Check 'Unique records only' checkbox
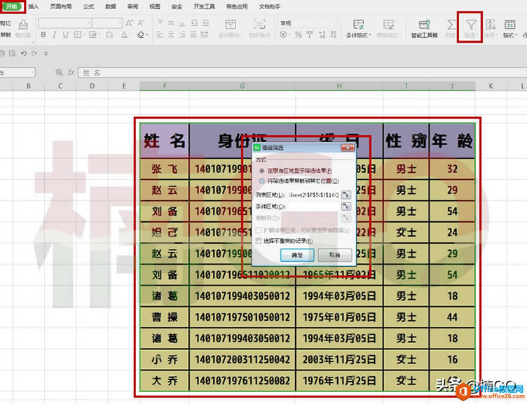Image resolution: width=527 pixels, height=404 pixels. 259,241
